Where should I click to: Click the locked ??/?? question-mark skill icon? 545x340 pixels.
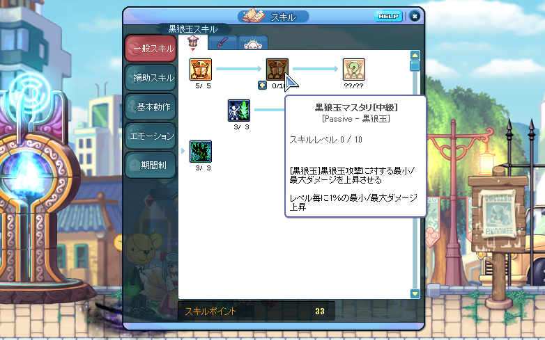coord(354,70)
